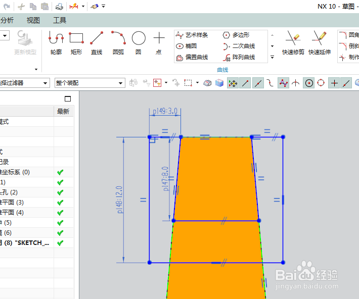Screen dimensions: 359x299
Task: Expand ribbon group options arrow below 更新模型
Action: 36,69
